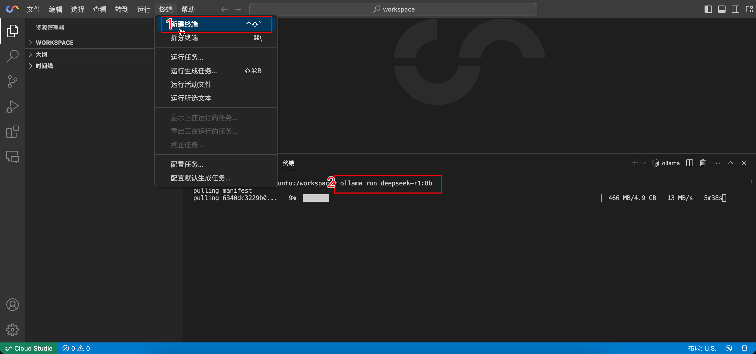The width and height of the screenshot is (756, 354).
Task: Toggle primary sidebar visibility
Action: [x=708, y=9]
